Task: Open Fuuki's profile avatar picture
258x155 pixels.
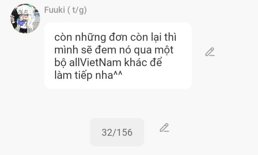Action: pos(25,18)
